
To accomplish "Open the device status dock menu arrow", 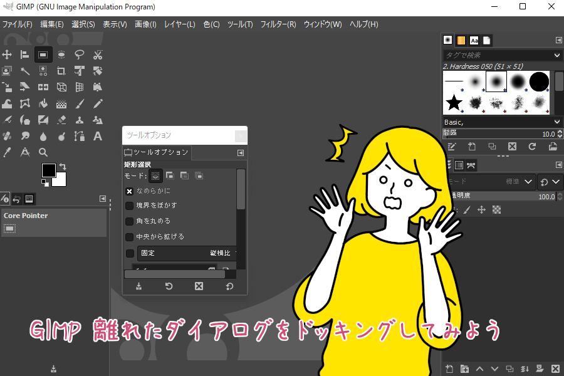I will 103,199.
